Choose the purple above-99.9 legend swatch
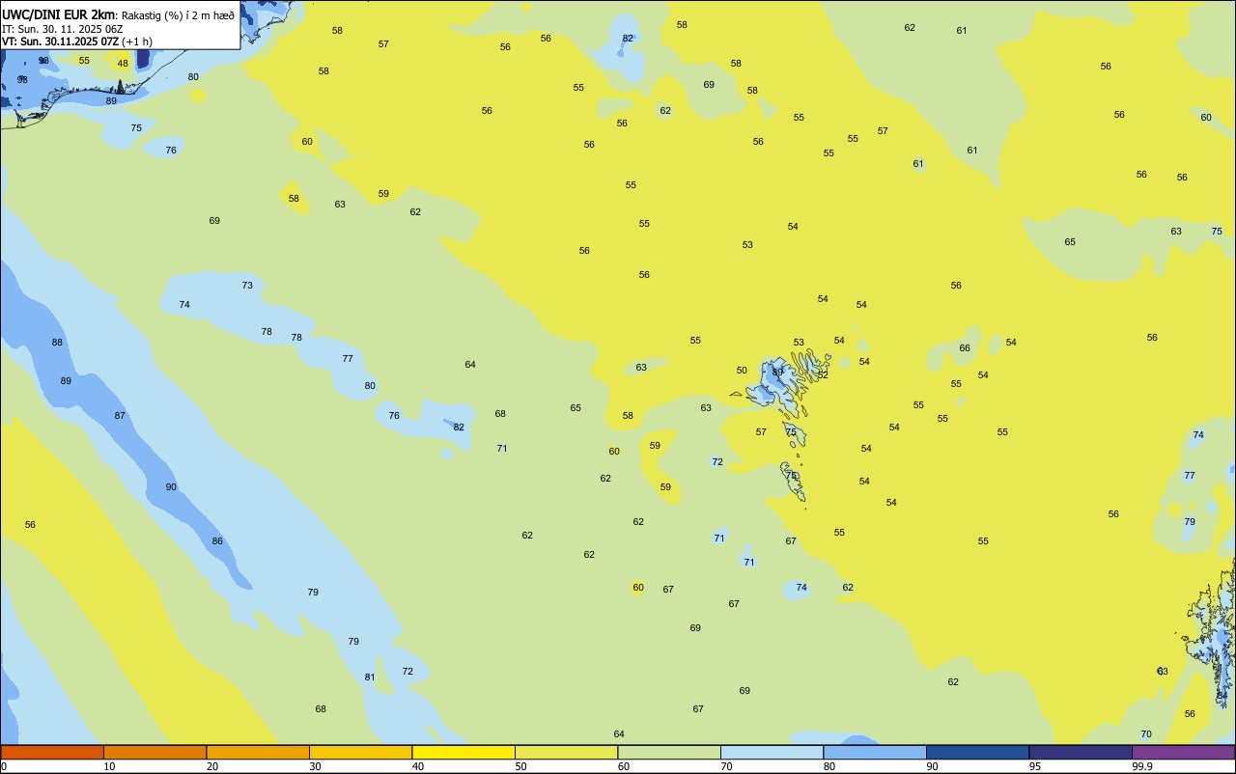Screen dimensions: 1236x774 pyautogui.click(x=1183, y=752)
